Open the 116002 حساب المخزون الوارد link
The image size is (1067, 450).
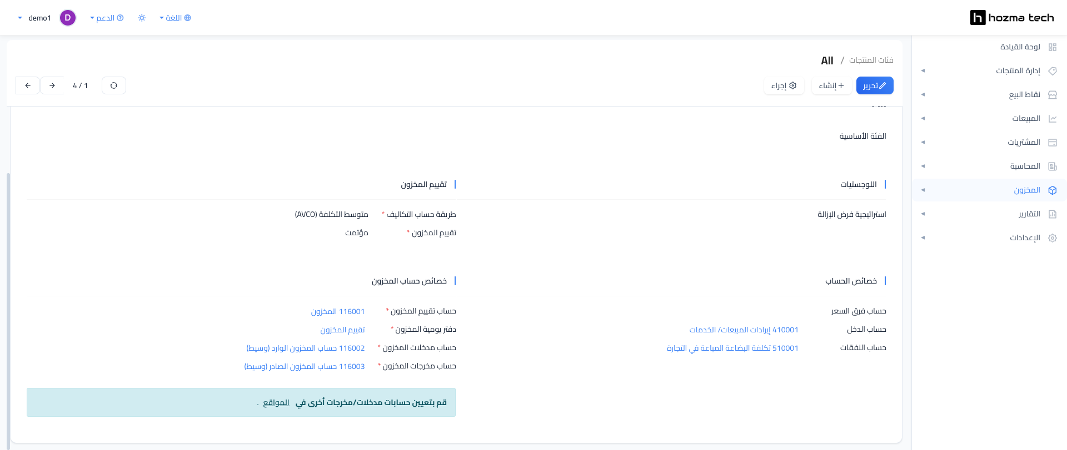306,348
